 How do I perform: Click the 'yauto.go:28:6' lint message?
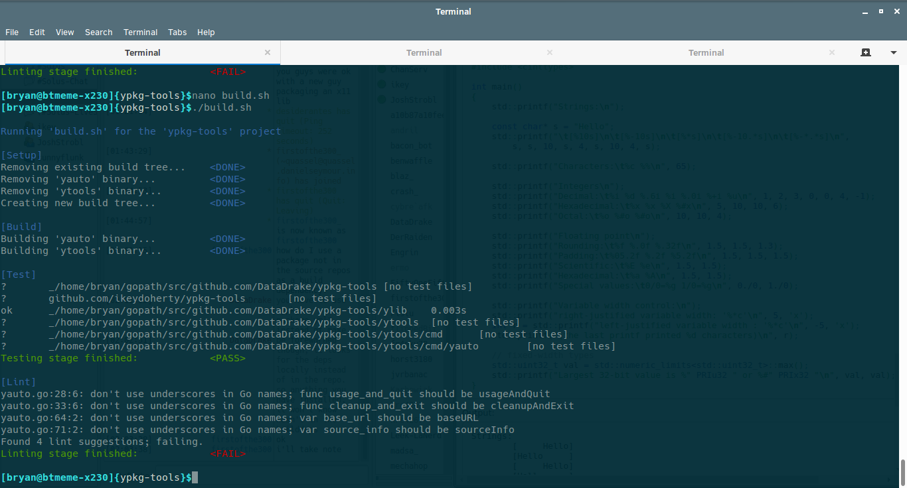(x=276, y=394)
